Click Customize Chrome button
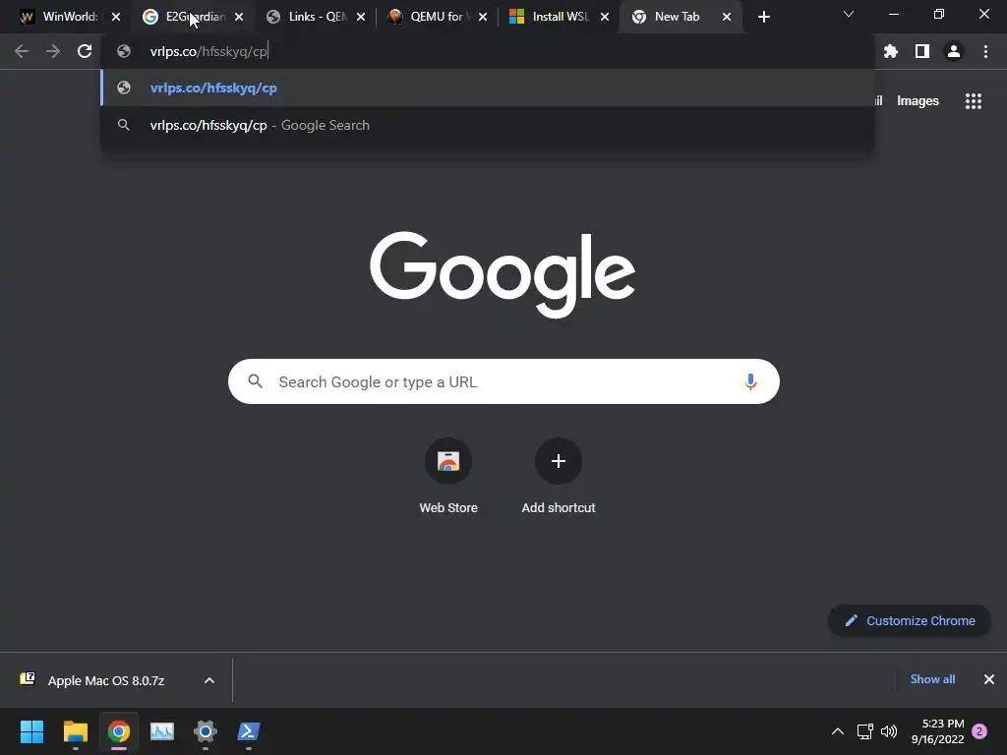This screenshot has height=755, width=1007. [910, 621]
